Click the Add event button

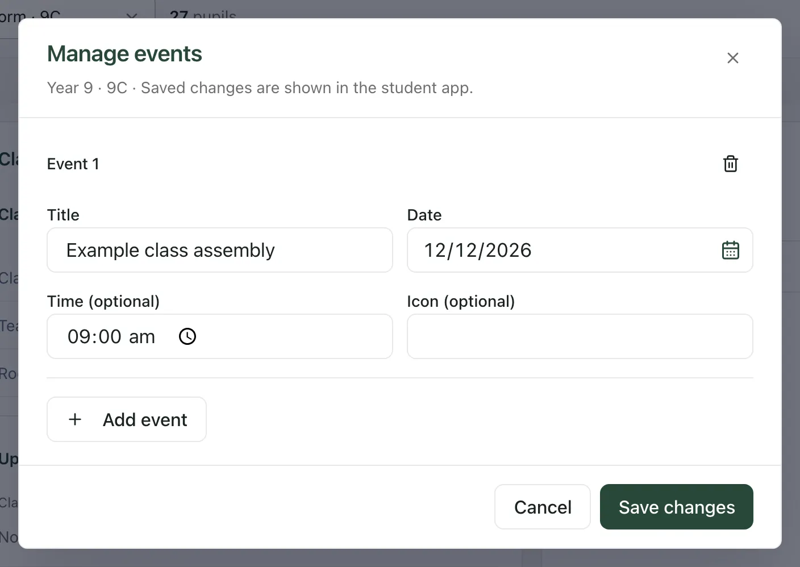tap(127, 419)
